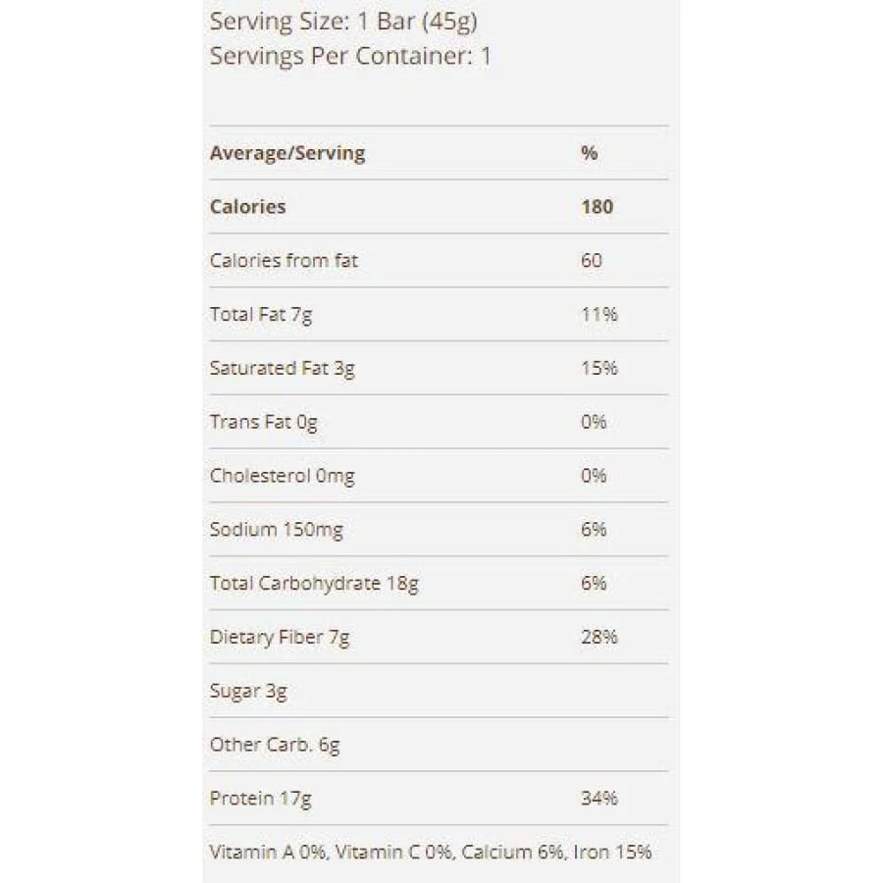Screen dimensions: 883x883
Task: Click the Total Fat 7g label
Action: point(261,315)
